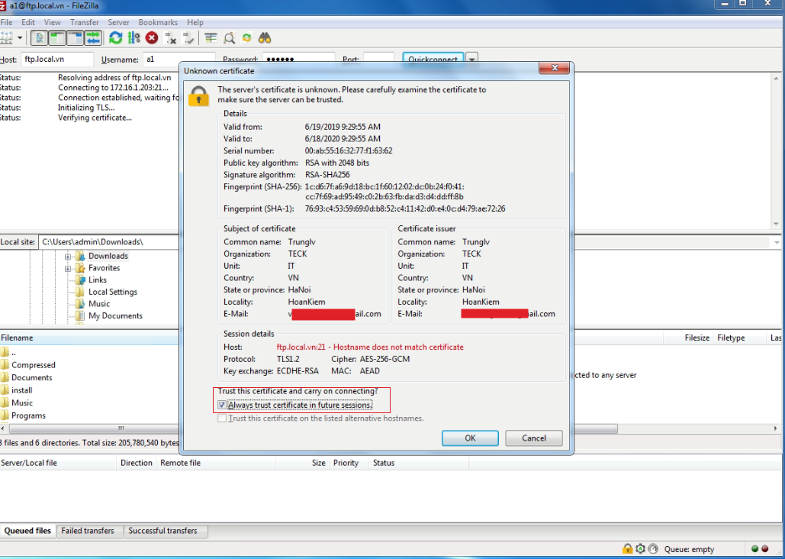Close the Unknown certificate dialog

click(x=554, y=68)
